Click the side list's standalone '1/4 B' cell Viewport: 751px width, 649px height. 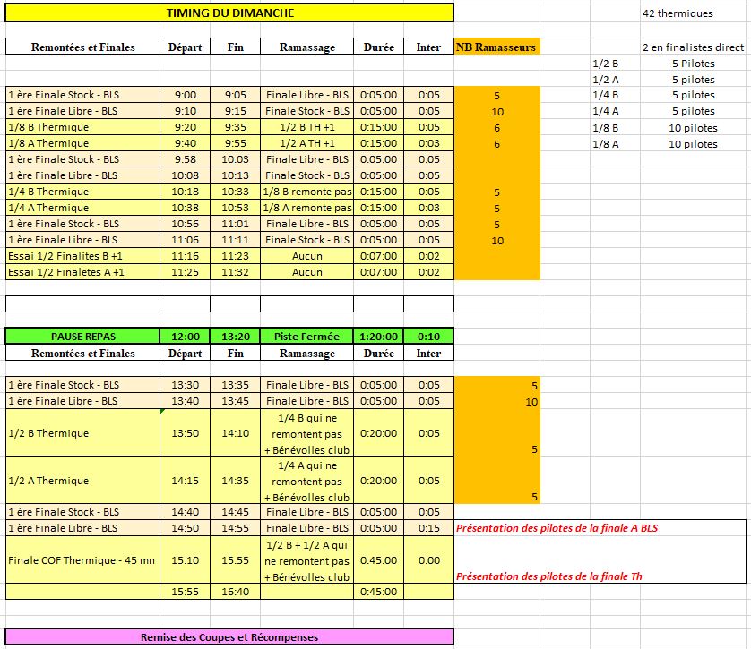pyautogui.click(x=615, y=95)
